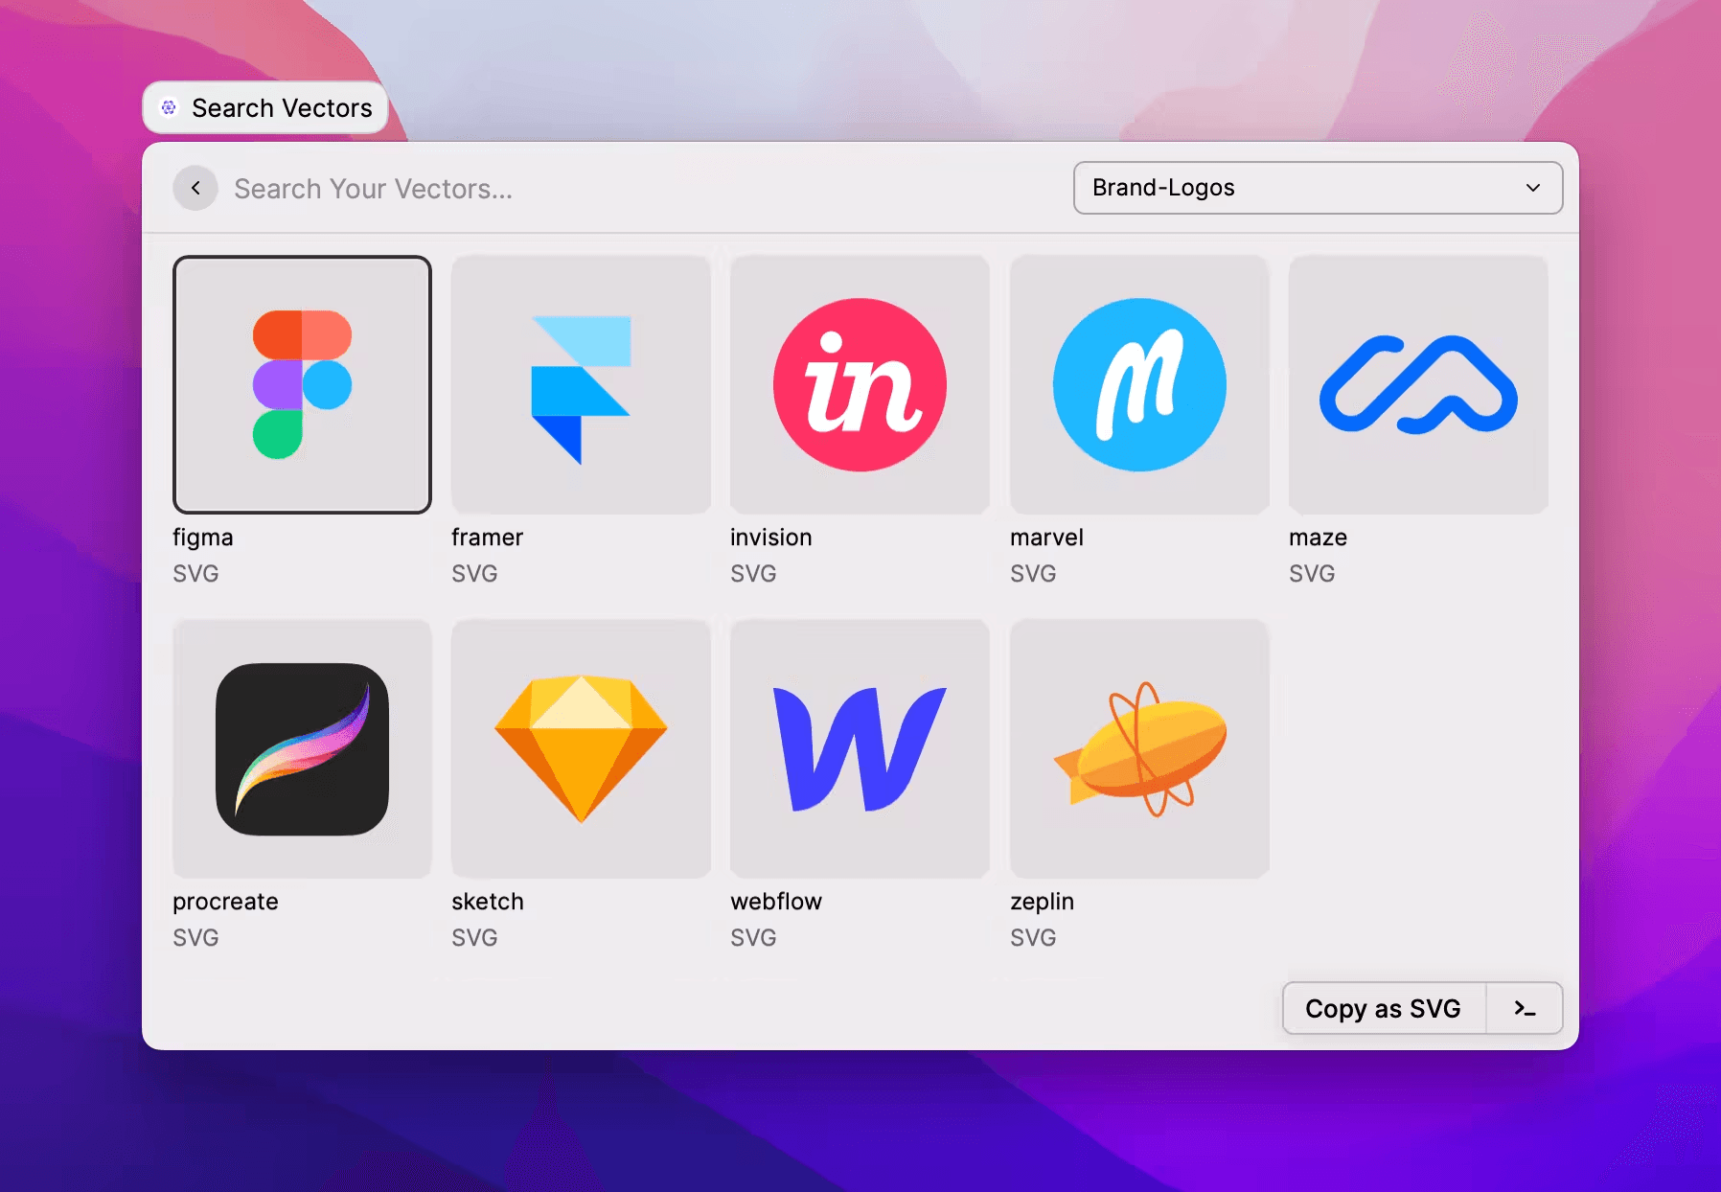
Task: Click the 'zeplin' name label
Action: pyautogui.click(x=1042, y=902)
